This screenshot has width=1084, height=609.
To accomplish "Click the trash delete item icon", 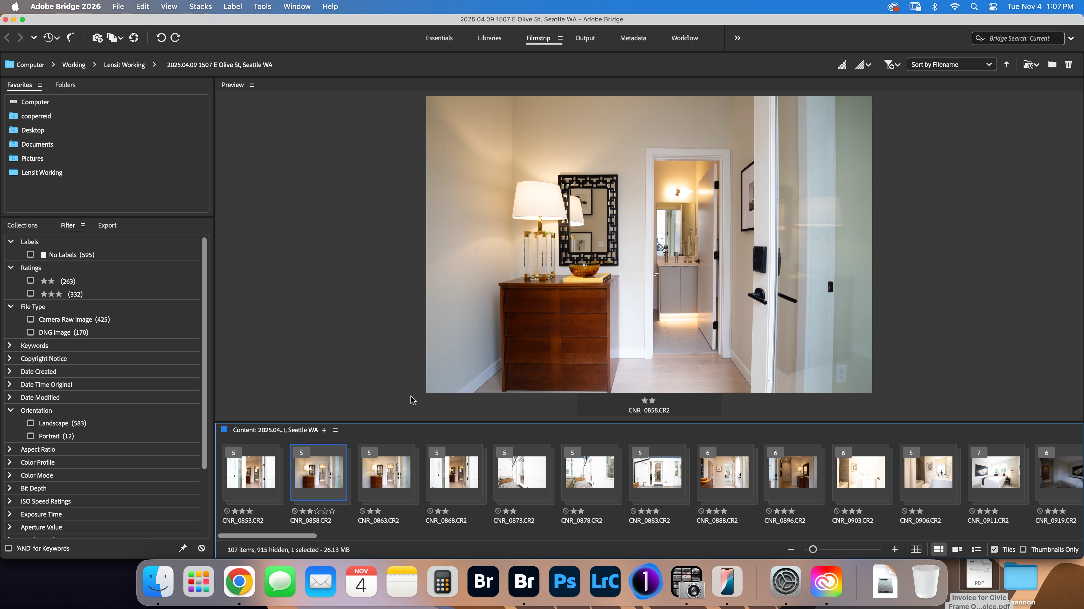I will point(1068,64).
